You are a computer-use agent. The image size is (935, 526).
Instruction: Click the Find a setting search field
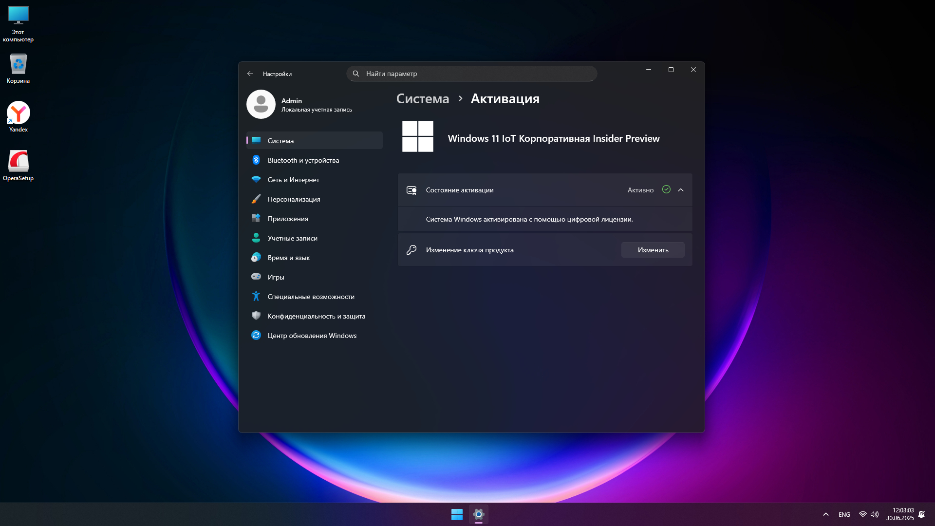click(471, 74)
